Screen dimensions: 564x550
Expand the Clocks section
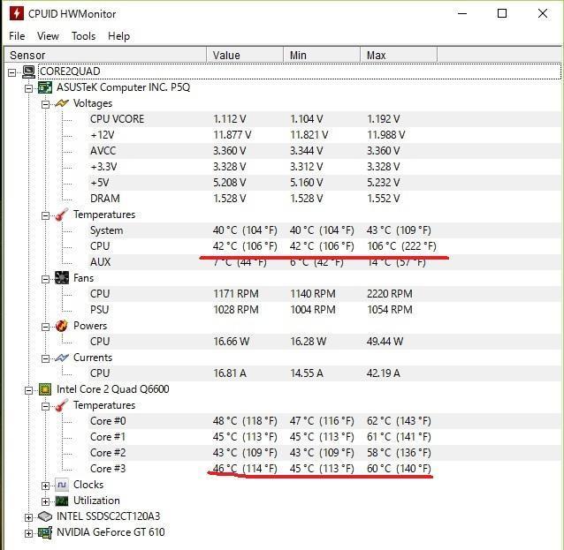tap(46, 486)
